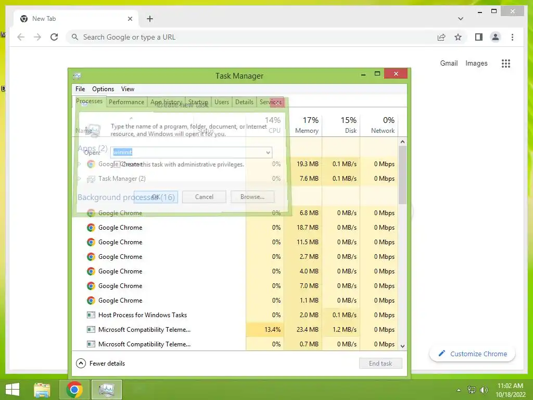
Task: Select the Host Process for Windows Tasks row
Action: 235,315
